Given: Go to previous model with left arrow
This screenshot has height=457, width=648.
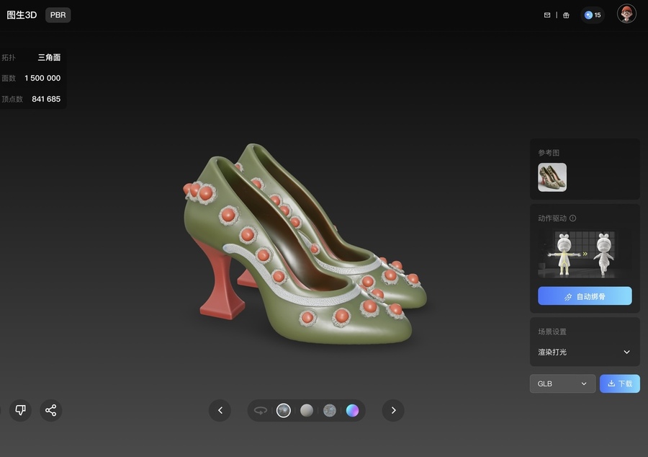Looking at the screenshot, I should (220, 410).
